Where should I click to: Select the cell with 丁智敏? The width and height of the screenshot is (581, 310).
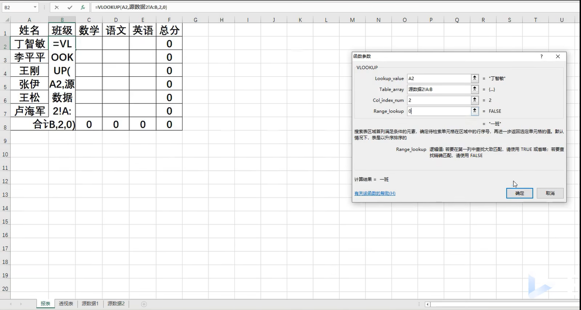(x=29, y=44)
